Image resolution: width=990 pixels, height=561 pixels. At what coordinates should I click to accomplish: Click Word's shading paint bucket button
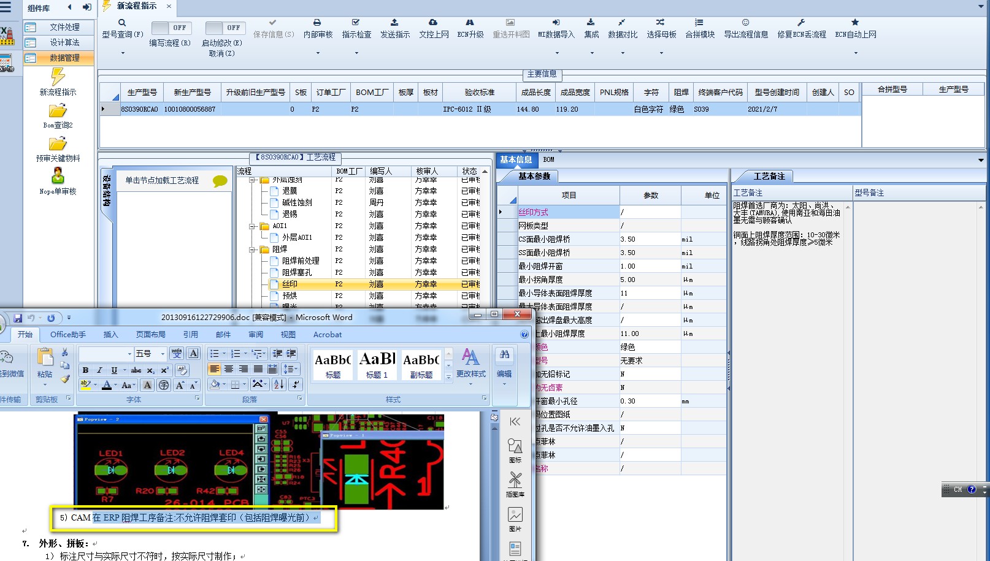pyautogui.click(x=215, y=384)
